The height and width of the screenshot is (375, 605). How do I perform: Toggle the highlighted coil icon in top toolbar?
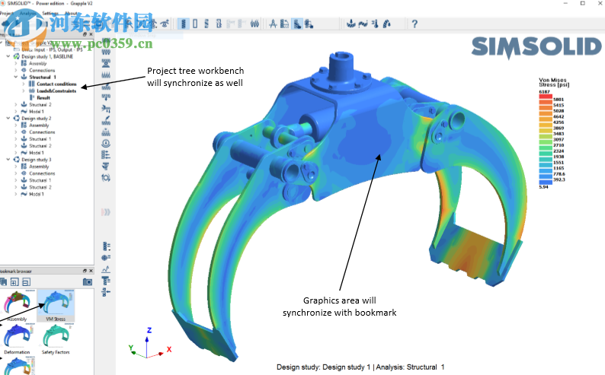[x=184, y=24]
